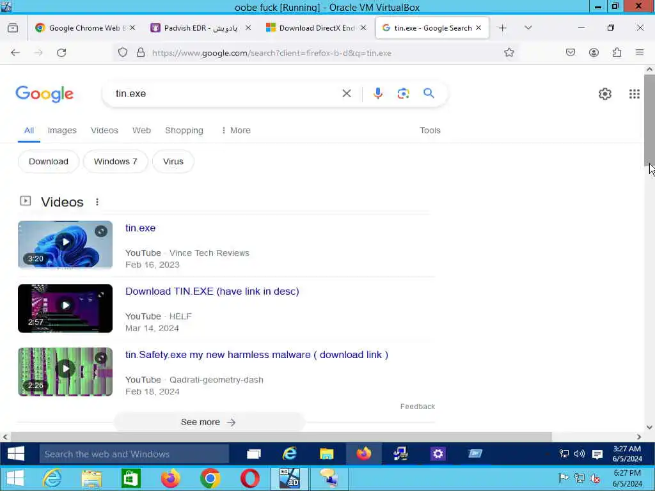Image resolution: width=655 pixels, height=491 pixels.
Task: Click the Download suggestion chip
Action: pyautogui.click(x=49, y=162)
